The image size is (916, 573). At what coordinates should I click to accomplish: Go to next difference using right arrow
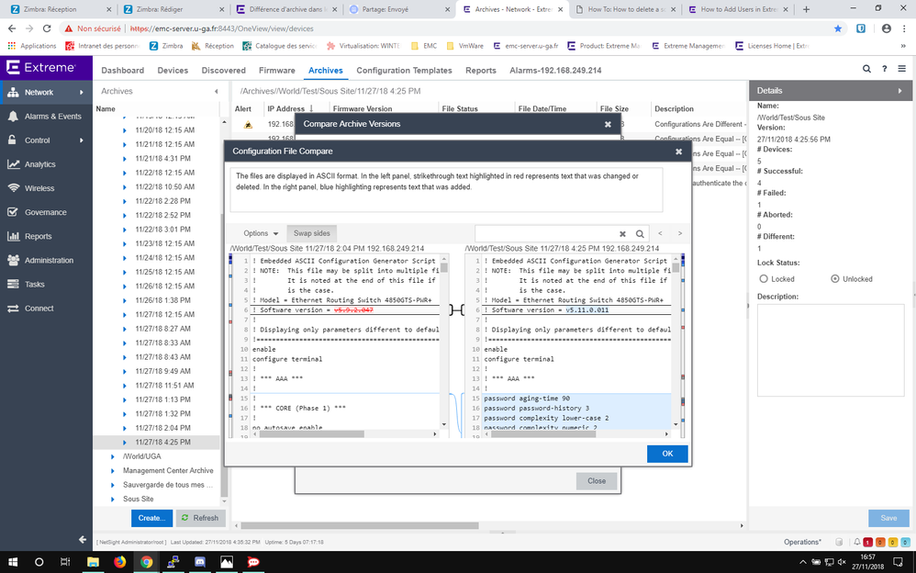pyautogui.click(x=679, y=233)
